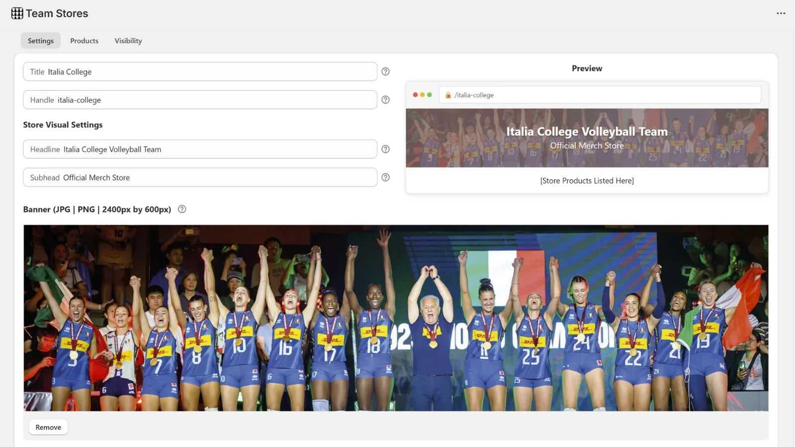This screenshot has width=795, height=447.
Task: Click the Team Stores grid app icon
Action: [x=17, y=13]
